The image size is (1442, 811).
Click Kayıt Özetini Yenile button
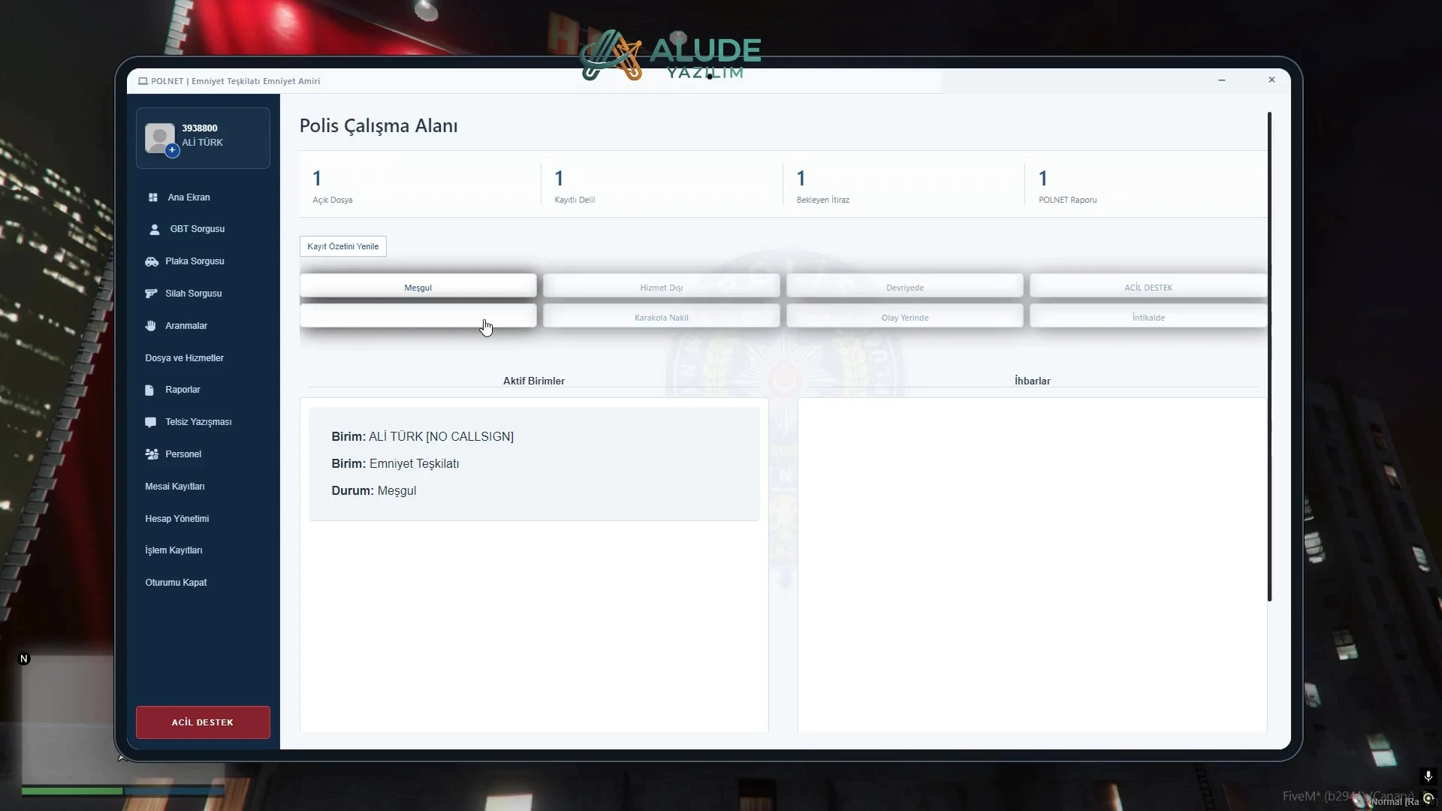342,246
